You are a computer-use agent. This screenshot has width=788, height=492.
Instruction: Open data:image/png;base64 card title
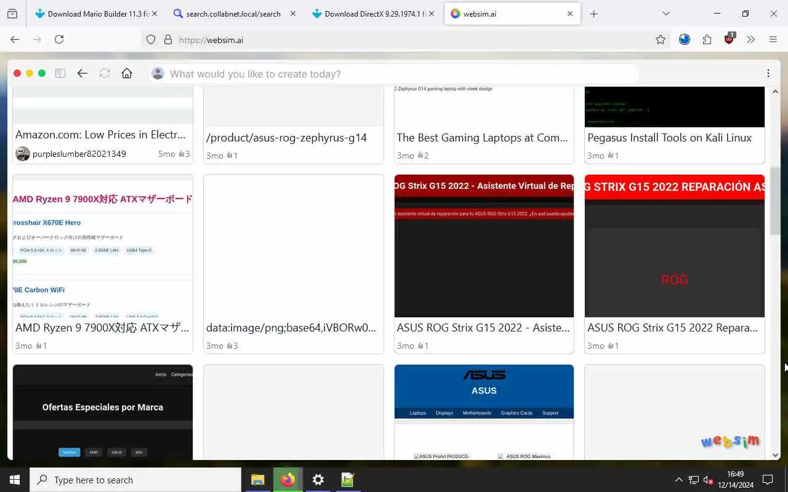291,328
